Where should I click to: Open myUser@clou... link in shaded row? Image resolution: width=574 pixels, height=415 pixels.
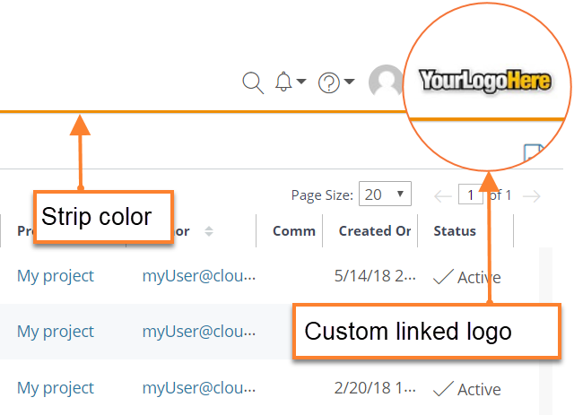click(199, 332)
